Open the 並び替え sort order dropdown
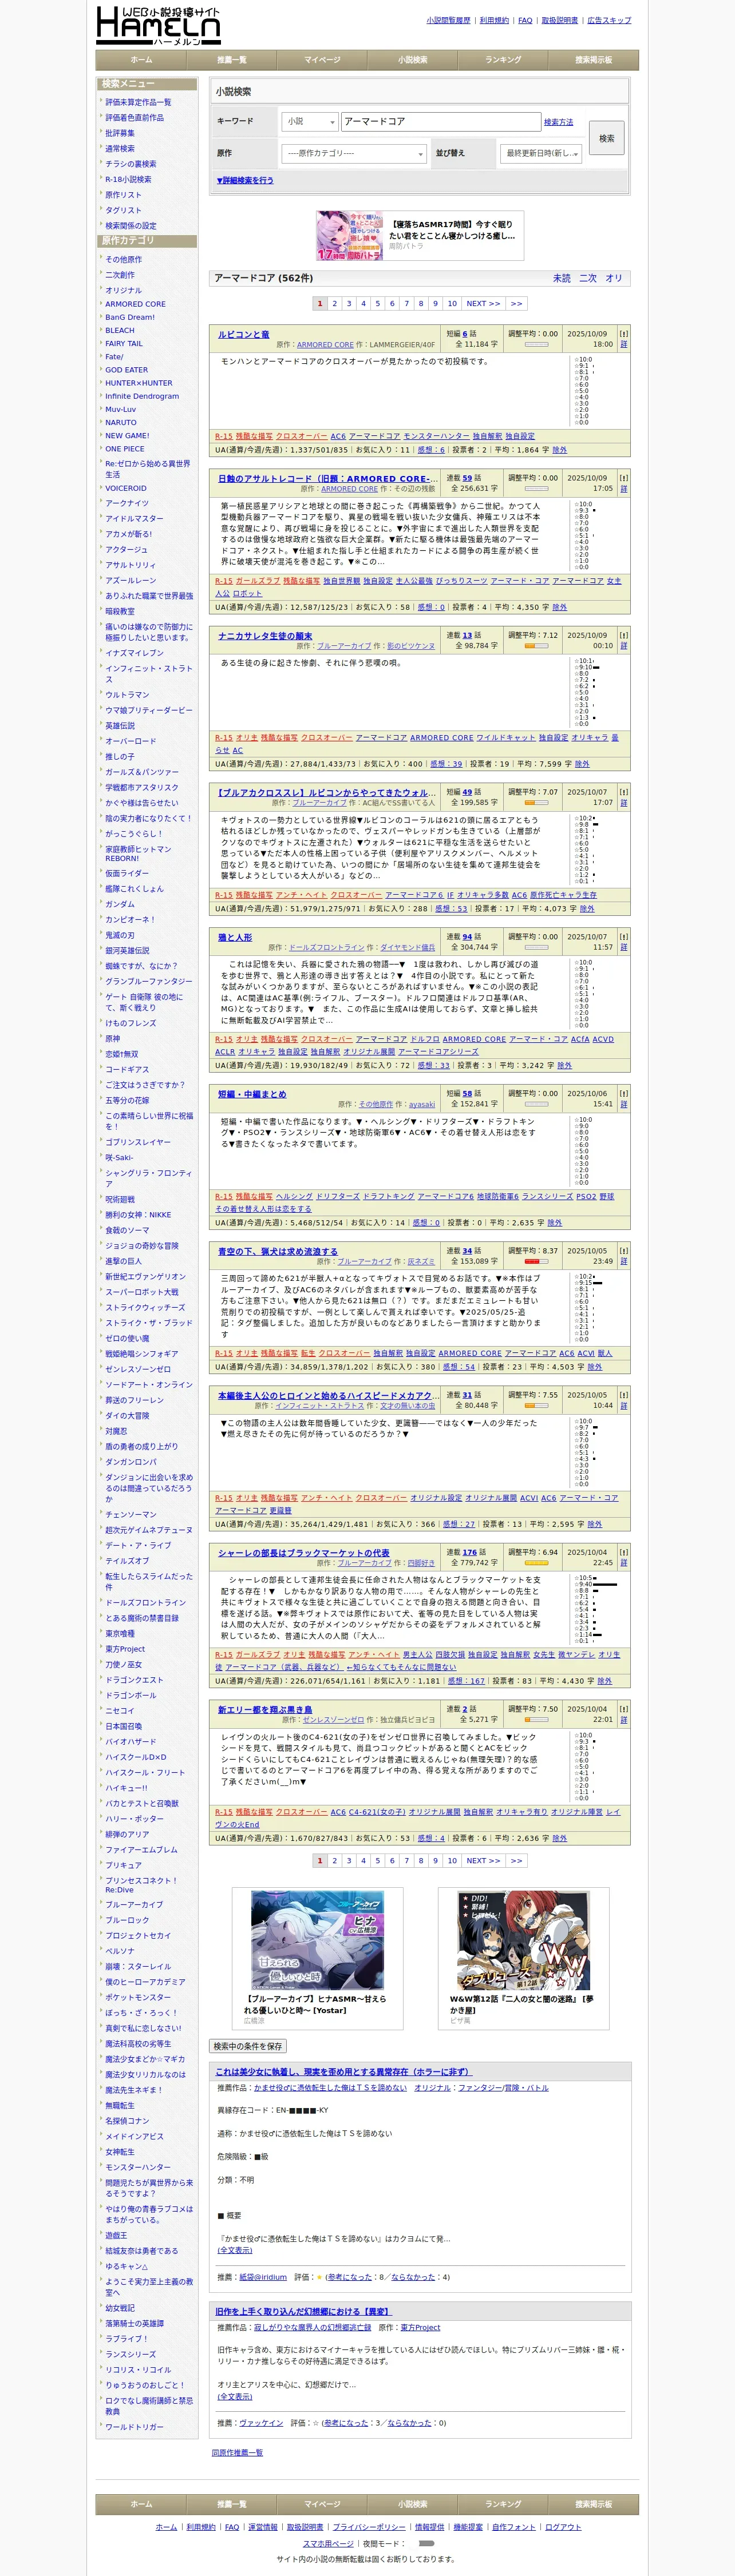Viewport: 735px width, 2576px height. 541,153
